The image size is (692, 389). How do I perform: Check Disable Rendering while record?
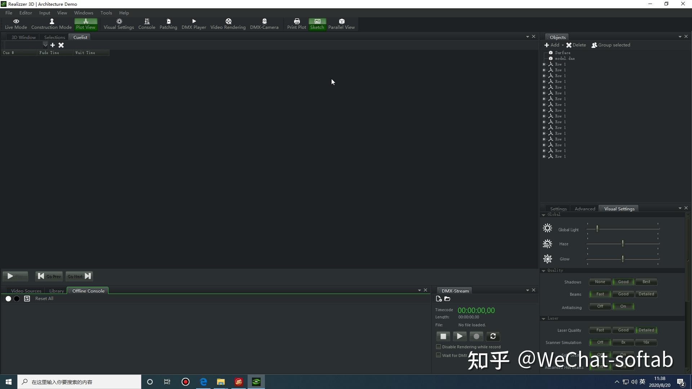438,347
